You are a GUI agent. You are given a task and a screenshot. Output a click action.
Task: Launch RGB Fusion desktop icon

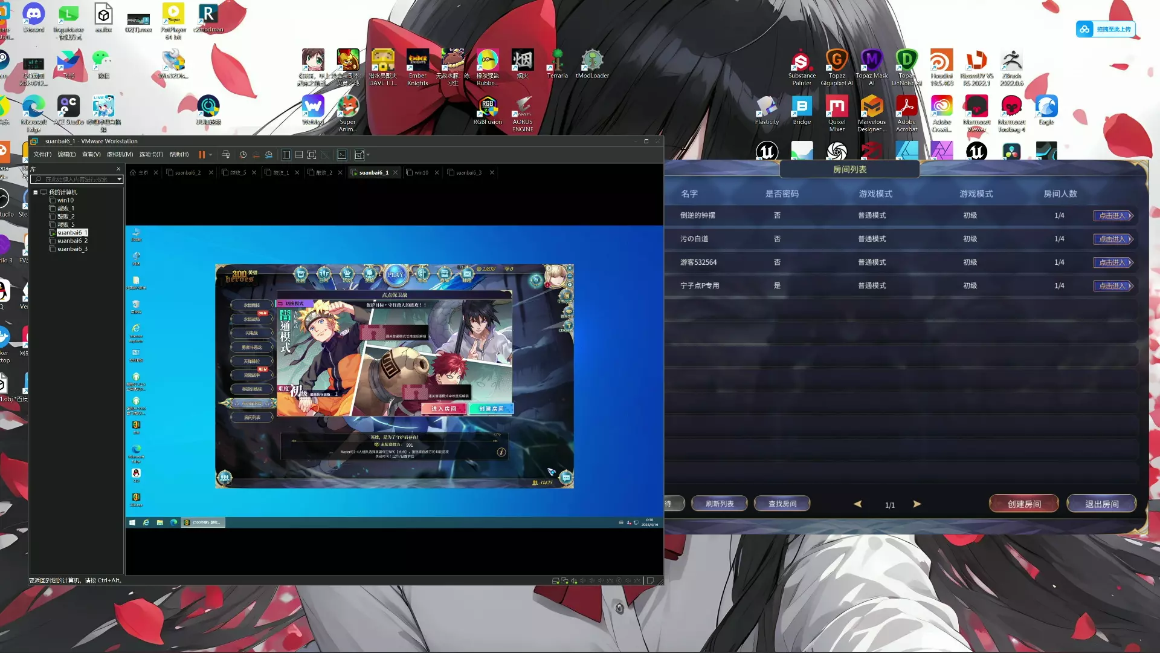pos(488,110)
